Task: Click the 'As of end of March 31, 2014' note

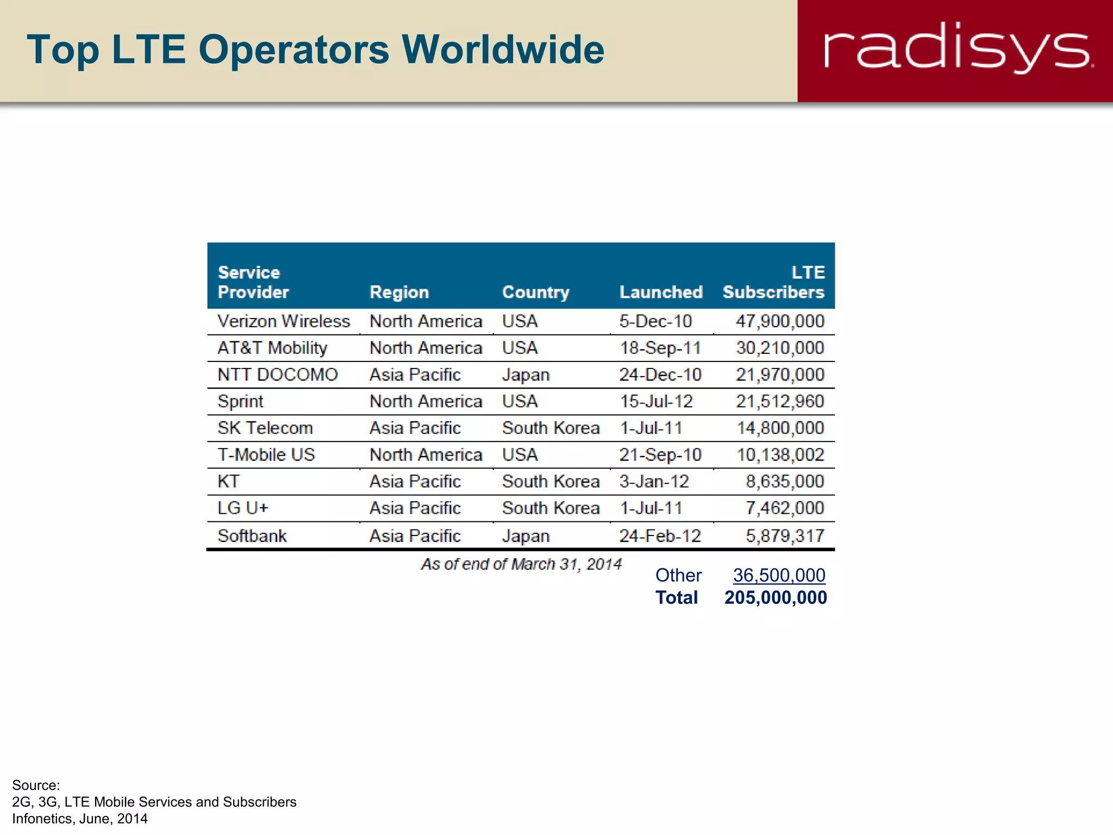Action: point(521,564)
